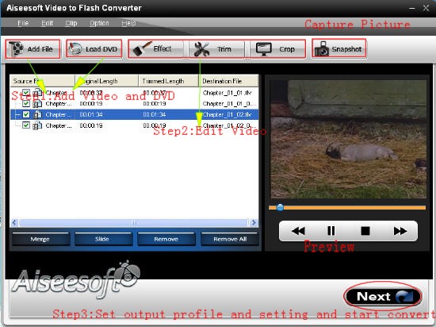Click the Merge button

[40, 239]
